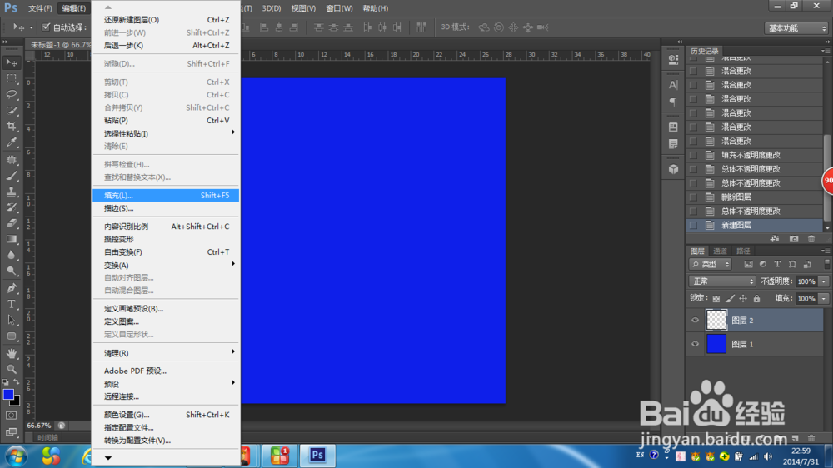Select the Pen tool
Screen dimensions: 833x468
coord(11,288)
